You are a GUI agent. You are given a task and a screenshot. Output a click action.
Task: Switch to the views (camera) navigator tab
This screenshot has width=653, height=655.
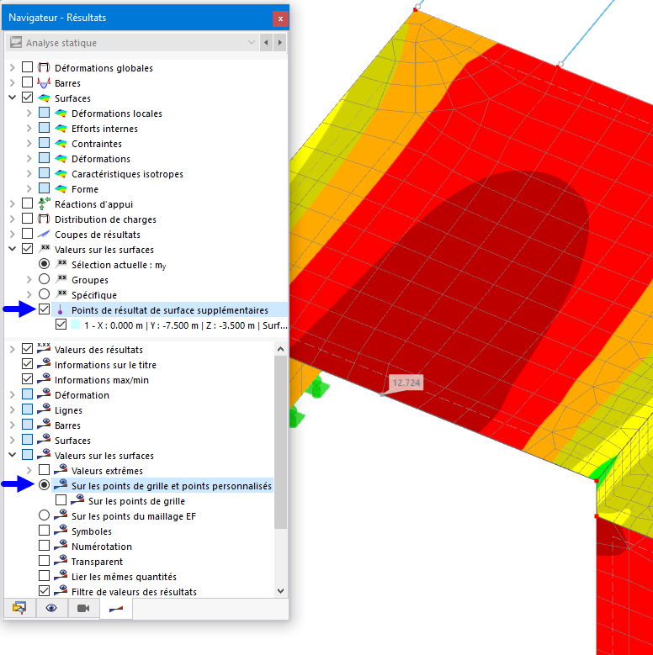(x=83, y=608)
